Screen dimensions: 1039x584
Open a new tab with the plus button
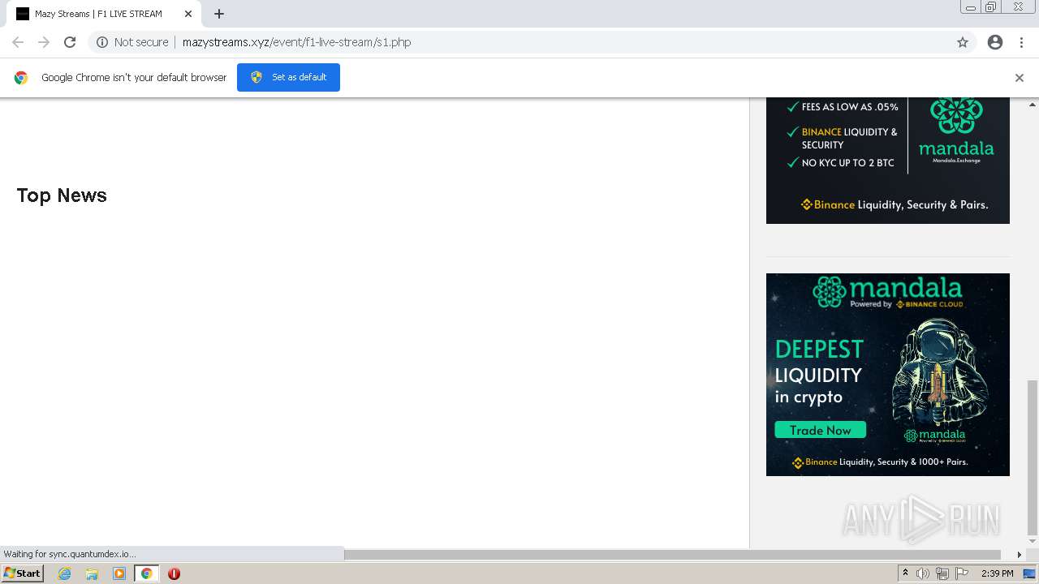pyautogui.click(x=219, y=14)
